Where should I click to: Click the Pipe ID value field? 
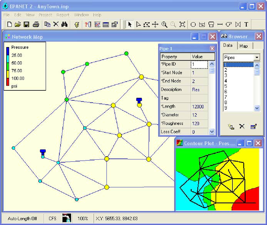pos(199,64)
